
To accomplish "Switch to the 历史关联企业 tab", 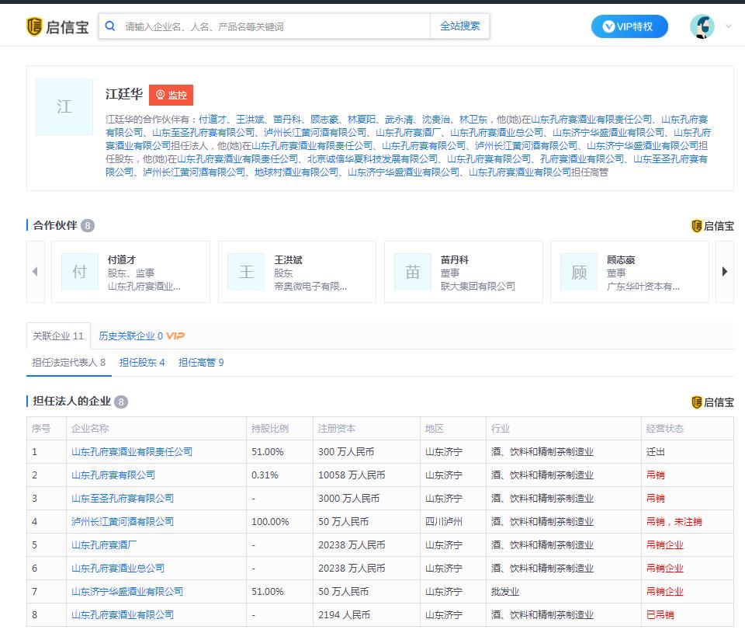I will click(x=134, y=336).
